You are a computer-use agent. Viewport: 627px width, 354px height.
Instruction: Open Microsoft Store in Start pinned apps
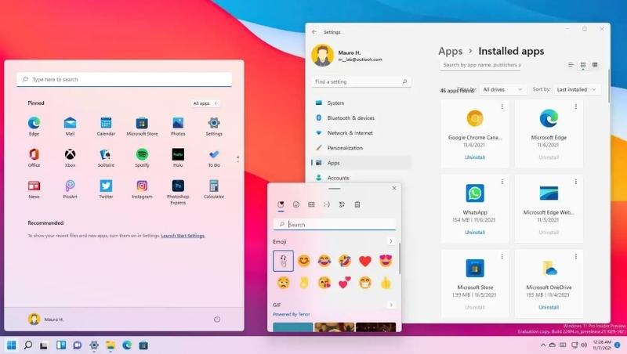pos(142,126)
